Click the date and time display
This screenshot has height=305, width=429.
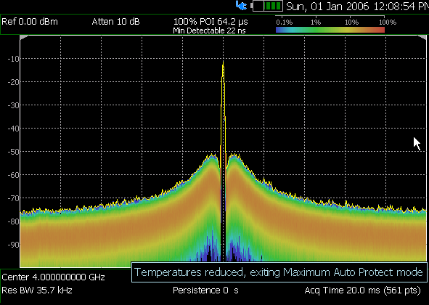pyautogui.click(x=357, y=7)
